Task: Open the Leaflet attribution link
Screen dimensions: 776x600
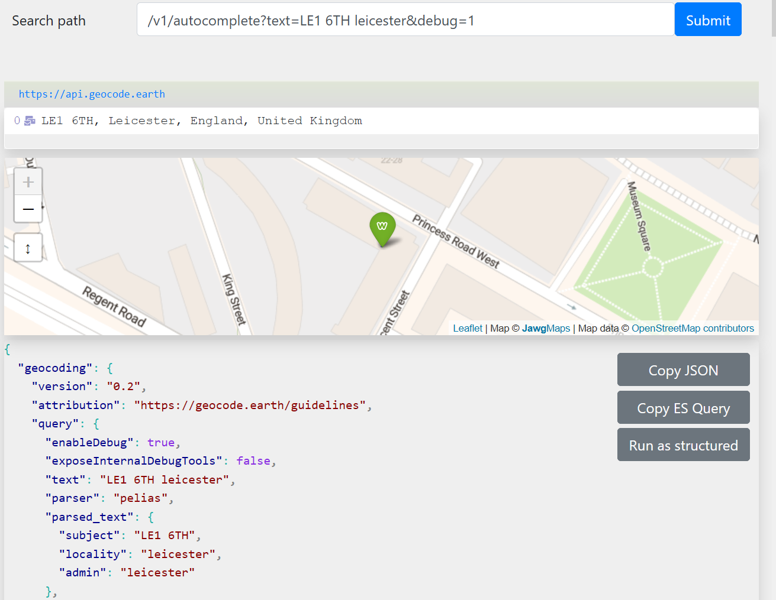Action: tap(467, 328)
